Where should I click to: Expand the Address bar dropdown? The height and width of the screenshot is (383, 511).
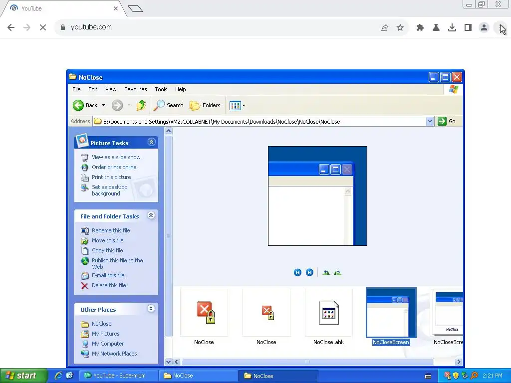click(430, 121)
